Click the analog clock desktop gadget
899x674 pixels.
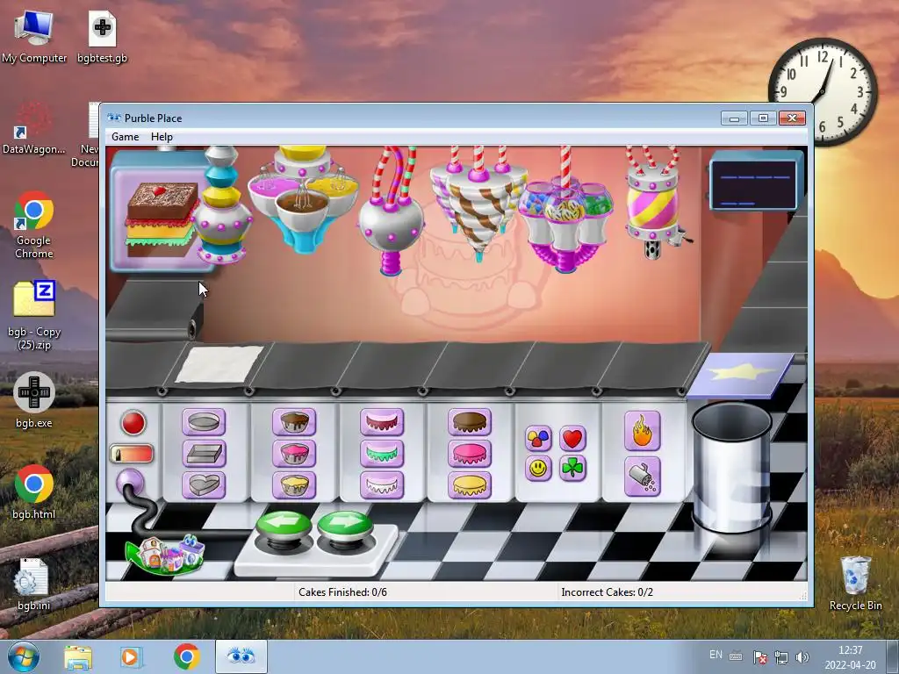click(823, 91)
